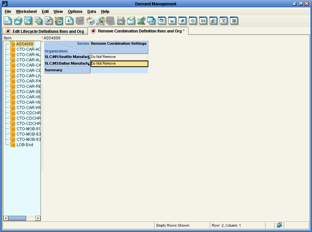Viewport: 312px width, 232px height.
Task: Click the window icon with hand pointer
Action: pos(213,21)
